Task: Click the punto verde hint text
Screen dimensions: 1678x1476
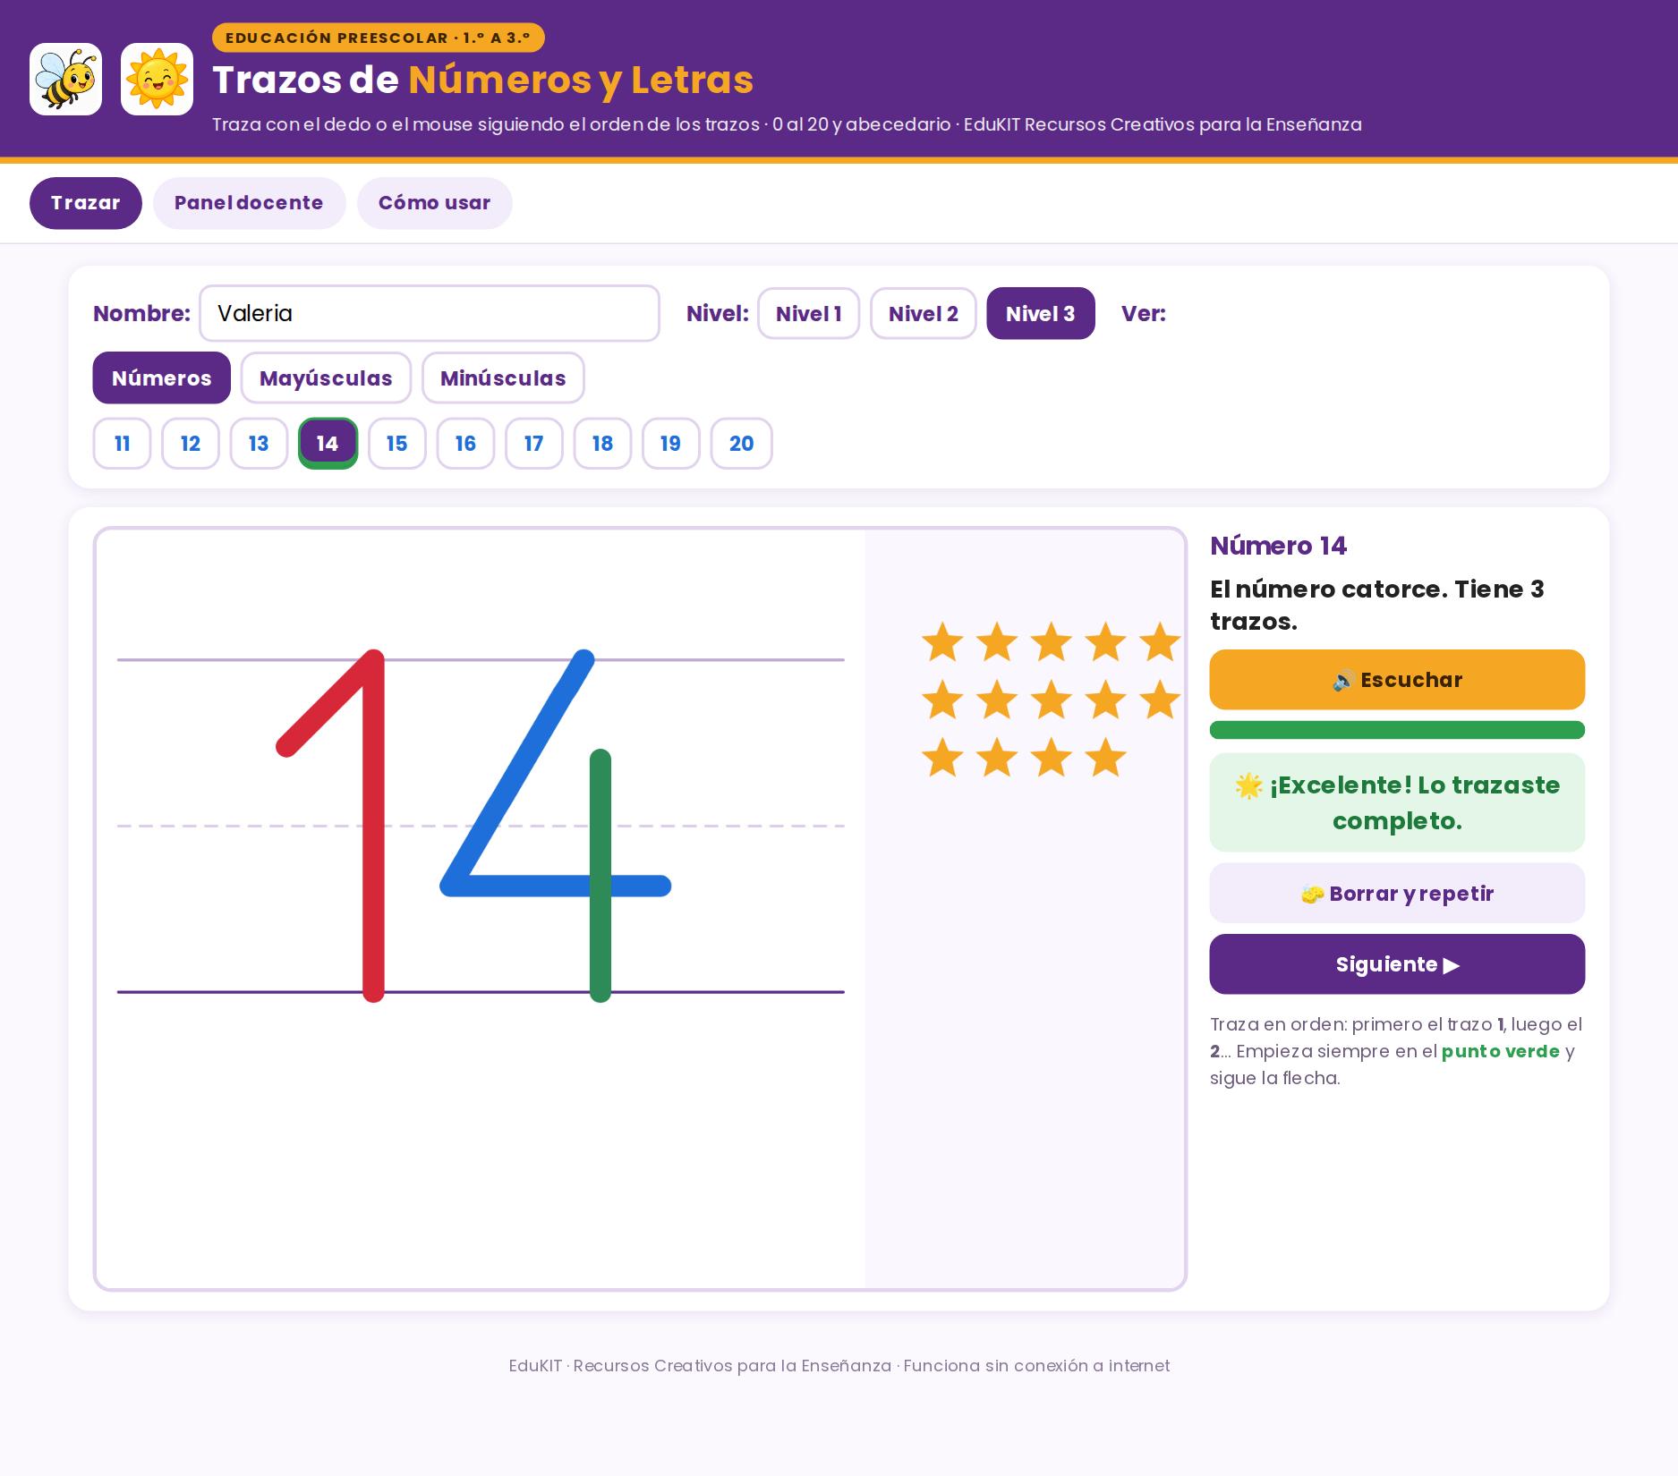Action: pos(1500,1051)
